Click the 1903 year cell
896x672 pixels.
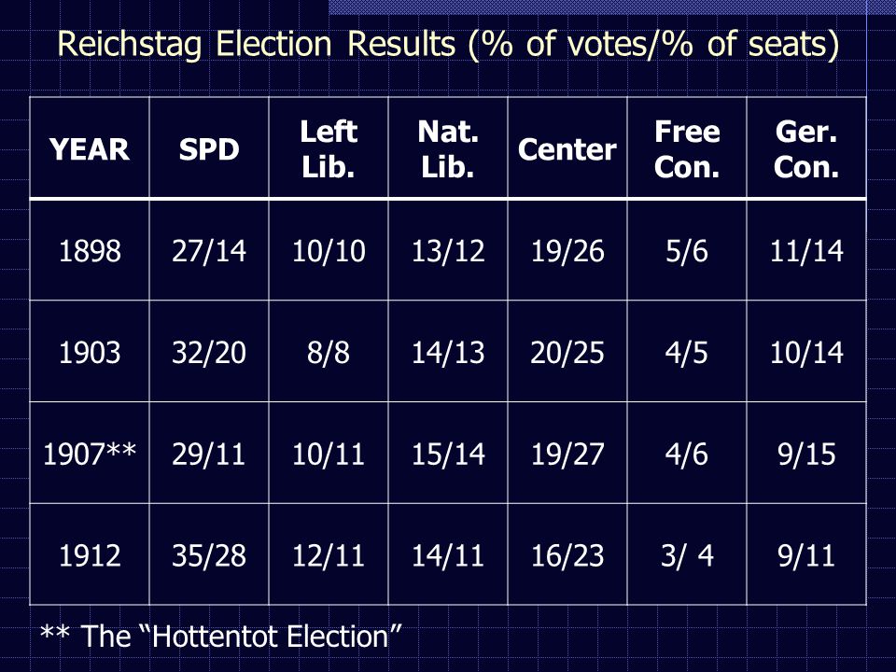tap(90, 352)
